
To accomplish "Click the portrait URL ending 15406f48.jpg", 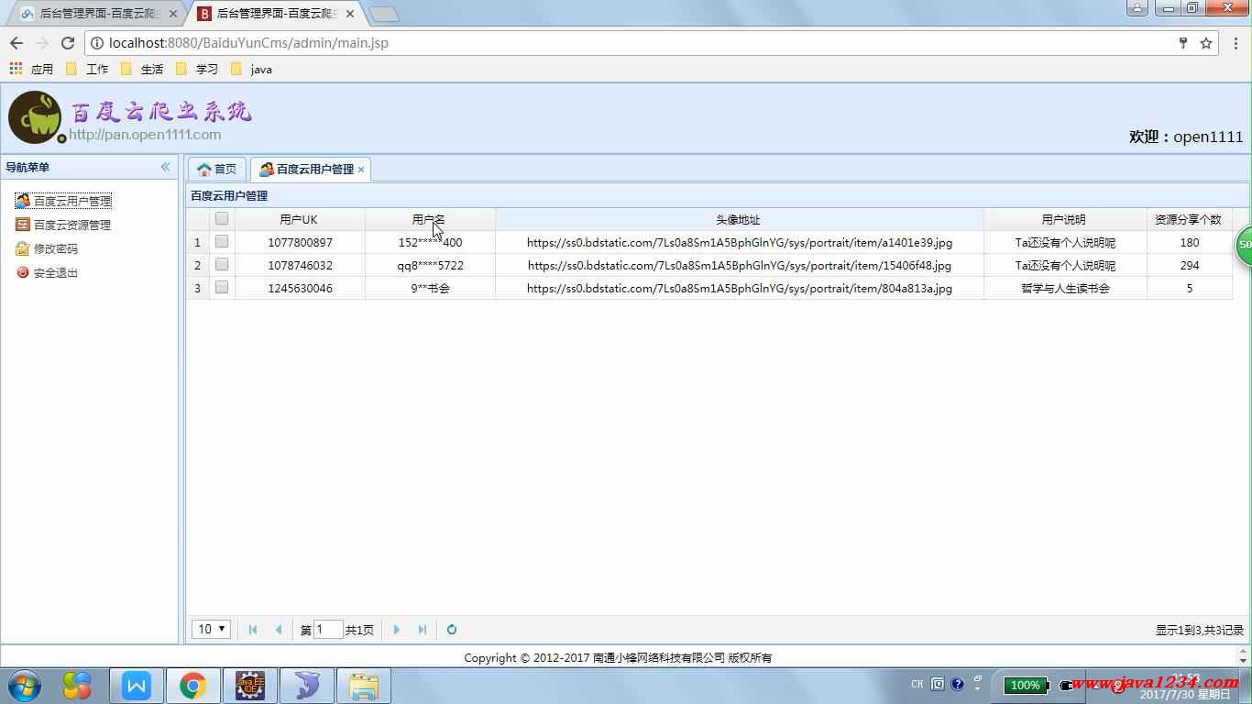I will coord(739,266).
